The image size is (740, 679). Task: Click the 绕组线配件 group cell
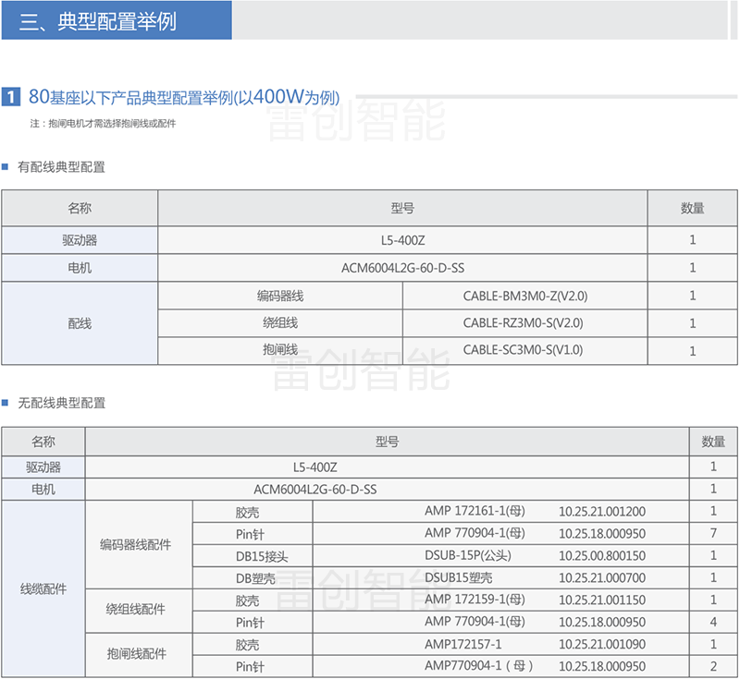[x=138, y=611]
